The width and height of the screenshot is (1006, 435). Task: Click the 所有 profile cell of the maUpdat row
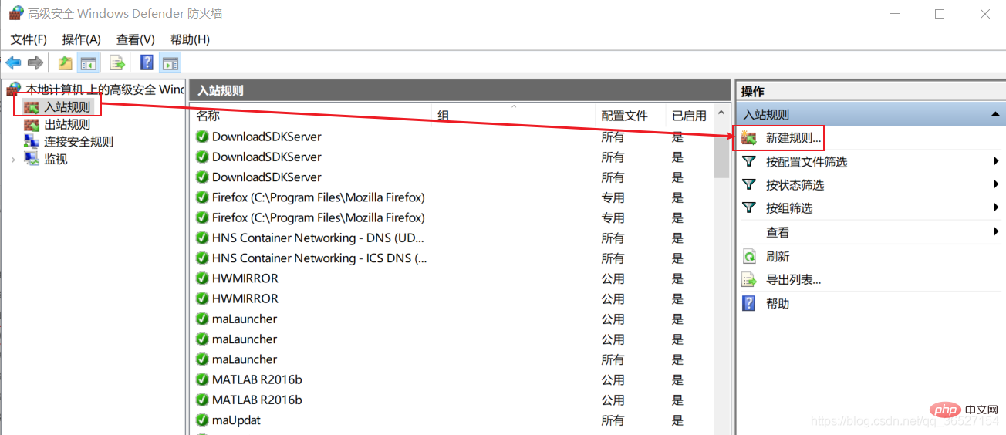point(613,420)
